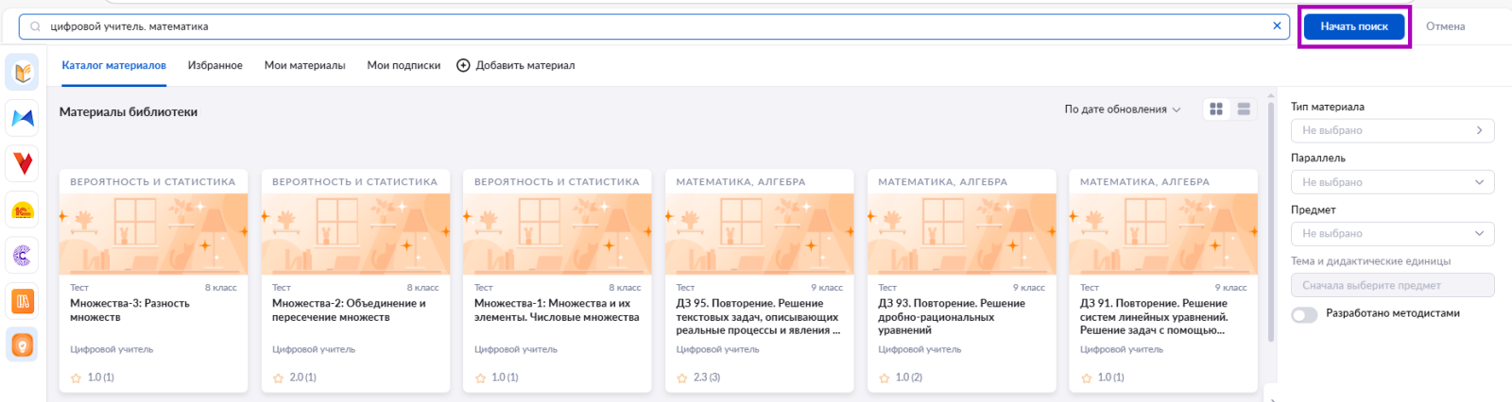Click the Тема и дидактические единицы field

click(x=1392, y=285)
